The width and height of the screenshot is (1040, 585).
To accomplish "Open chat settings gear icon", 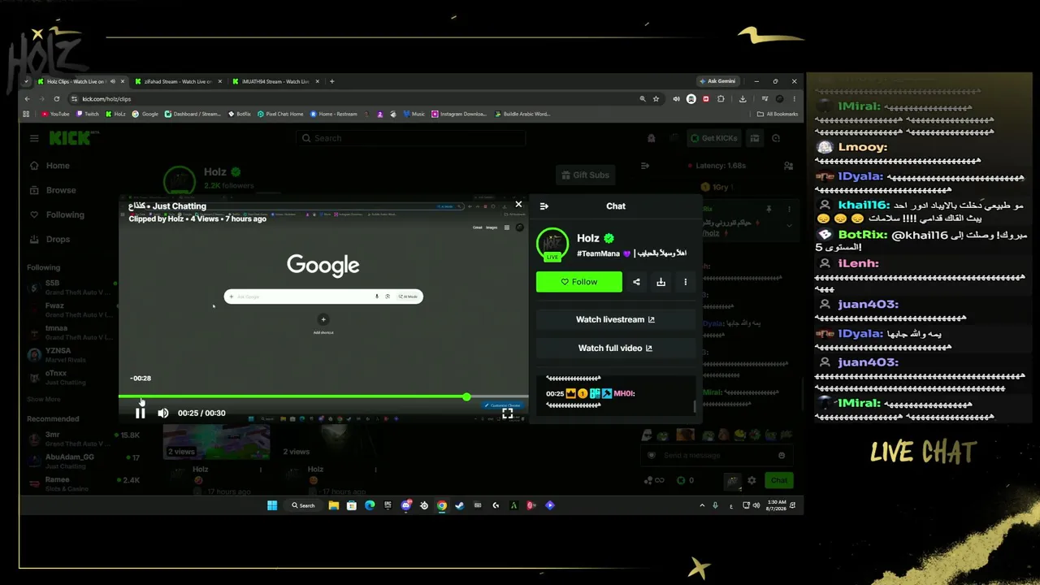I will coord(752,480).
